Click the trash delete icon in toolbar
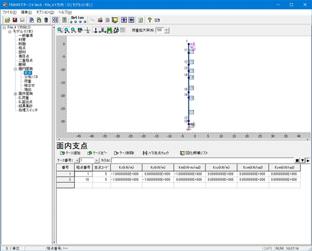 (46, 20)
